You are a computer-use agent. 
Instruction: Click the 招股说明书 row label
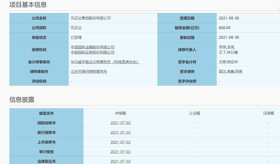click(x=46, y=123)
